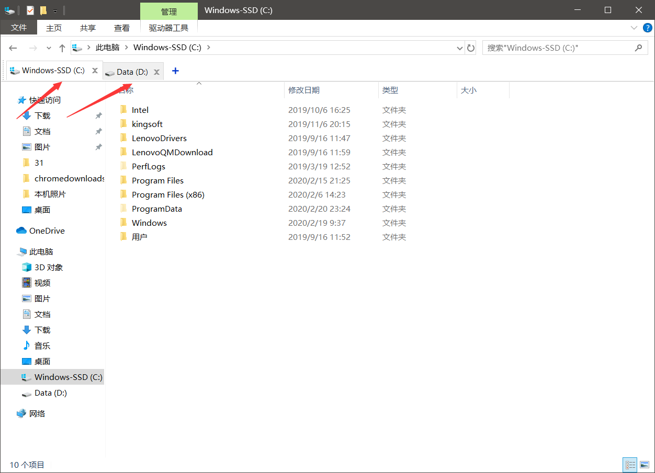Image resolution: width=655 pixels, height=473 pixels.
Task: Open the 文件 menu
Action: click(x=19, y=28)
